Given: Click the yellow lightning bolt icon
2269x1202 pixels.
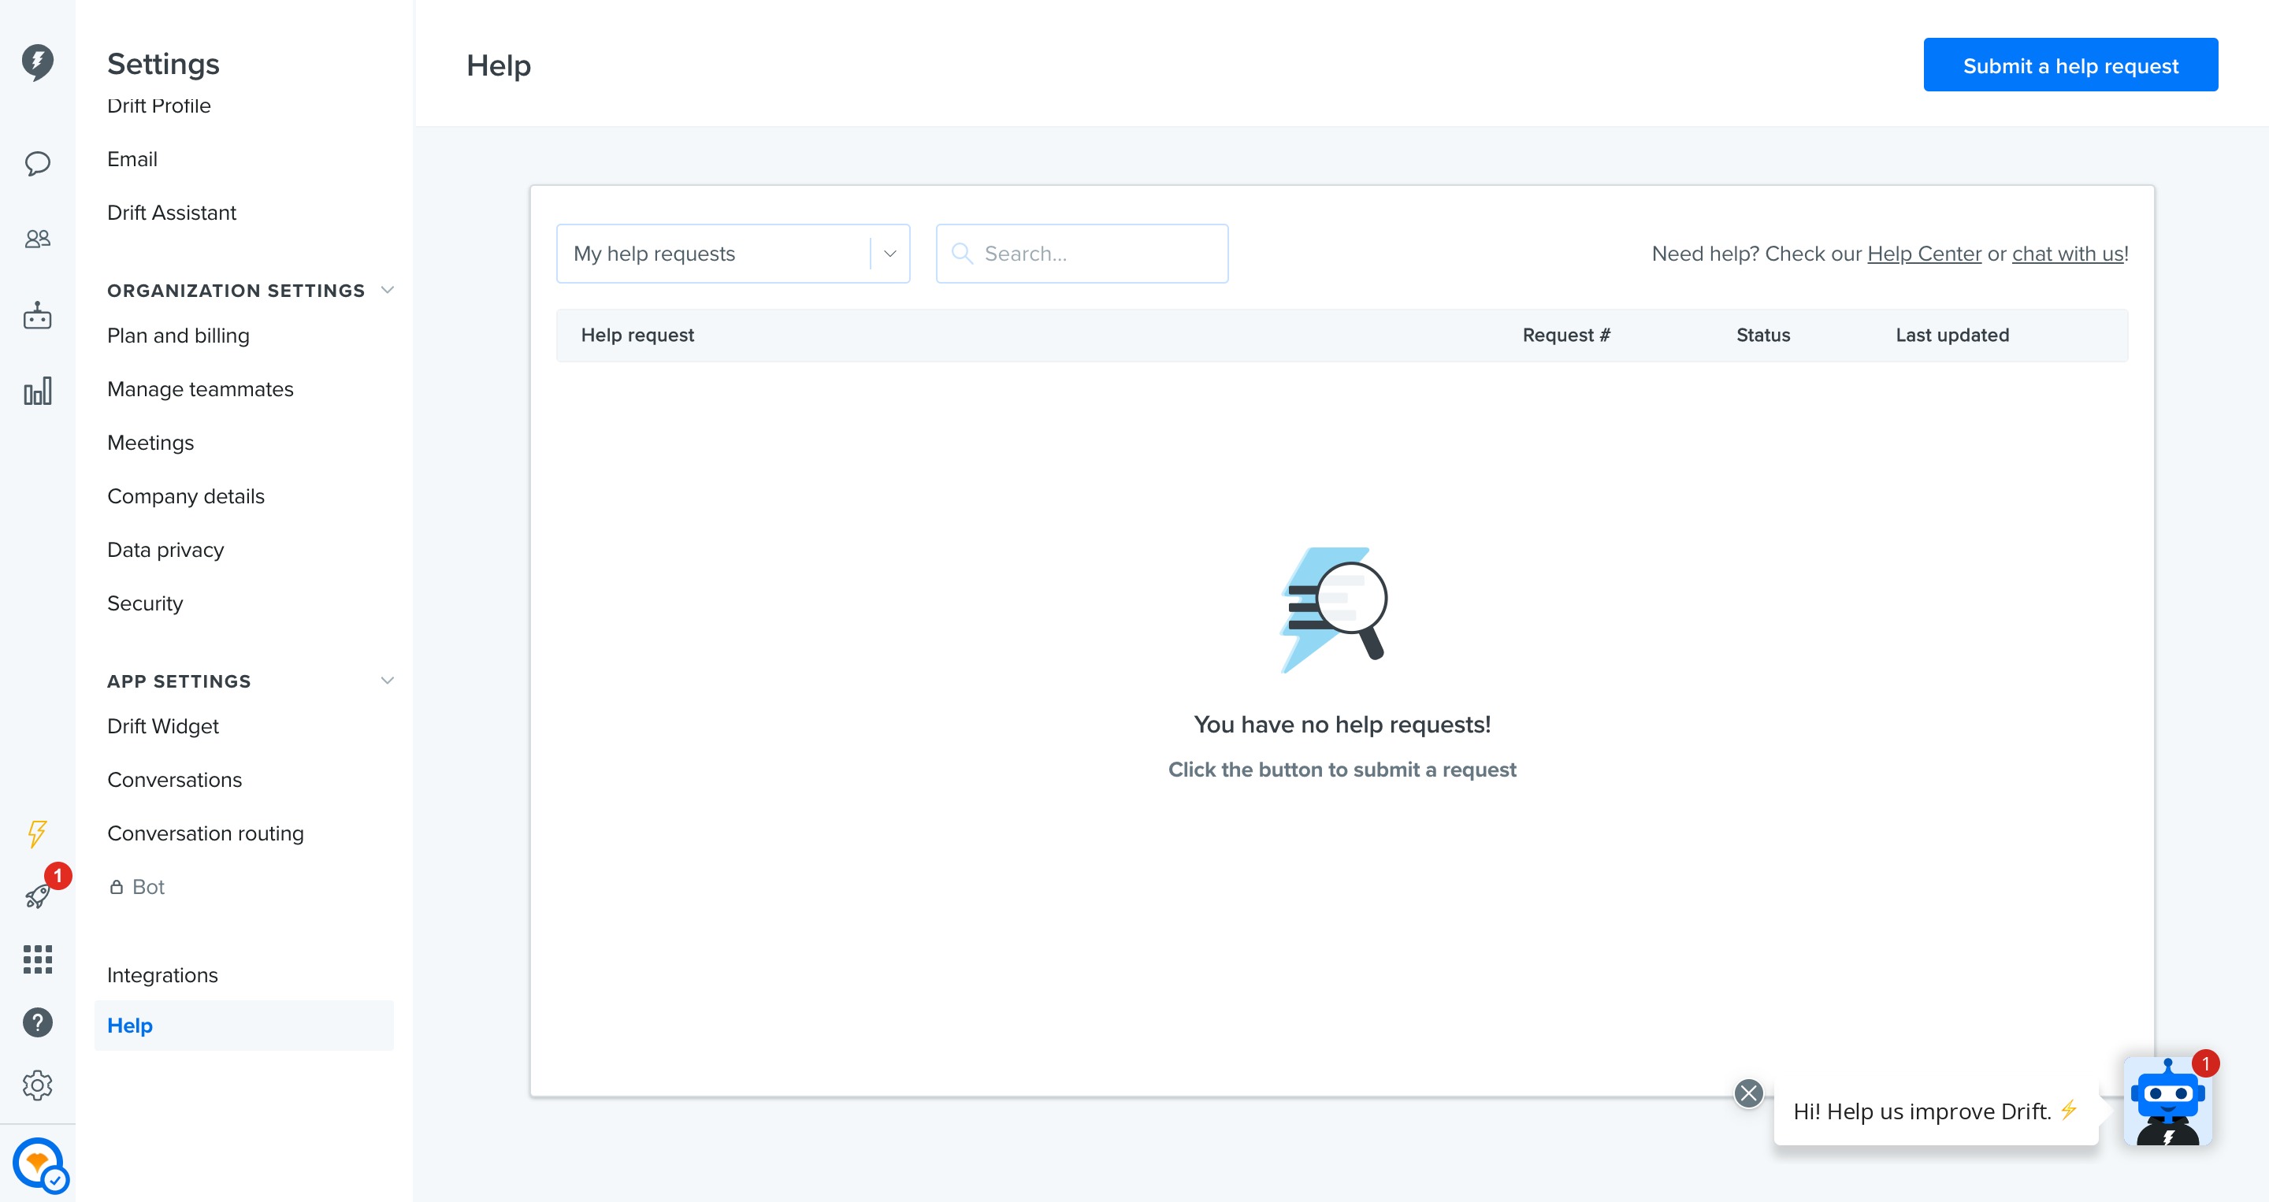Looking at the screenshot, I should tap(37, 833).
